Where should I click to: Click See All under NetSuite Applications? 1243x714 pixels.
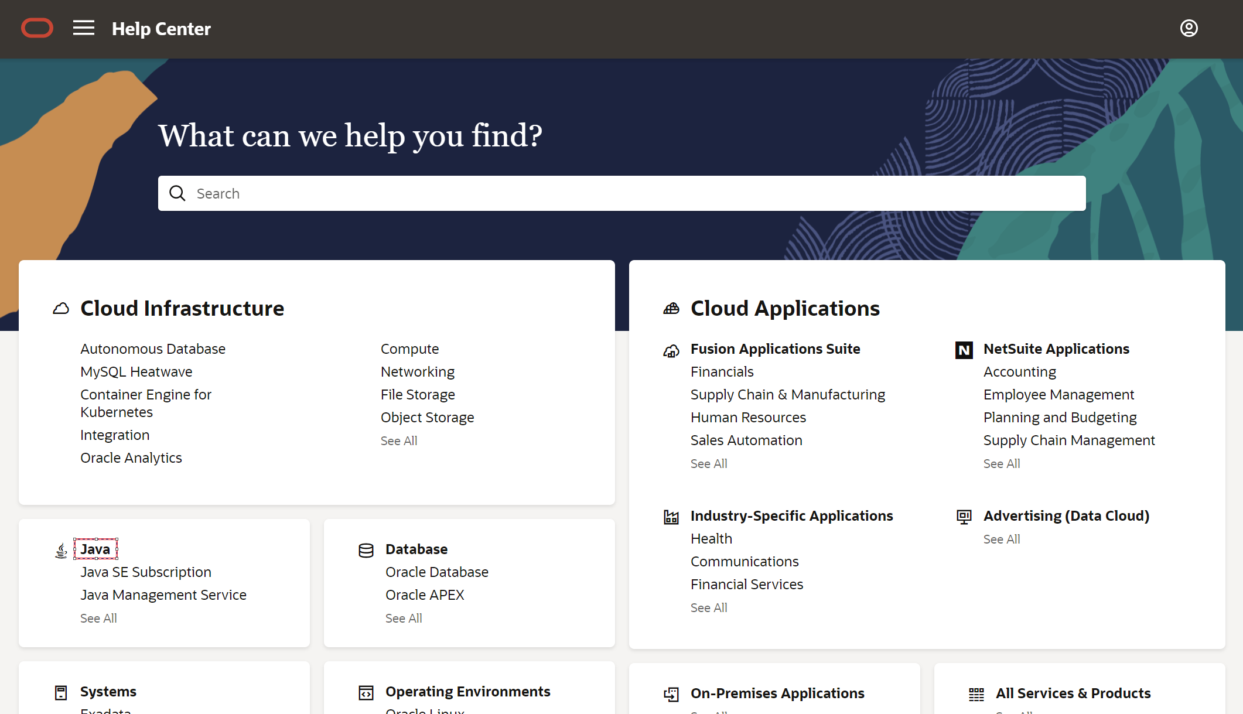pos(1002,464)
